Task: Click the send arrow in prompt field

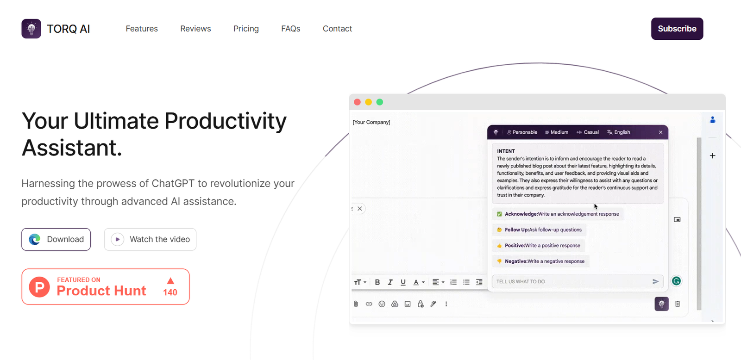Action: (655, 281)
